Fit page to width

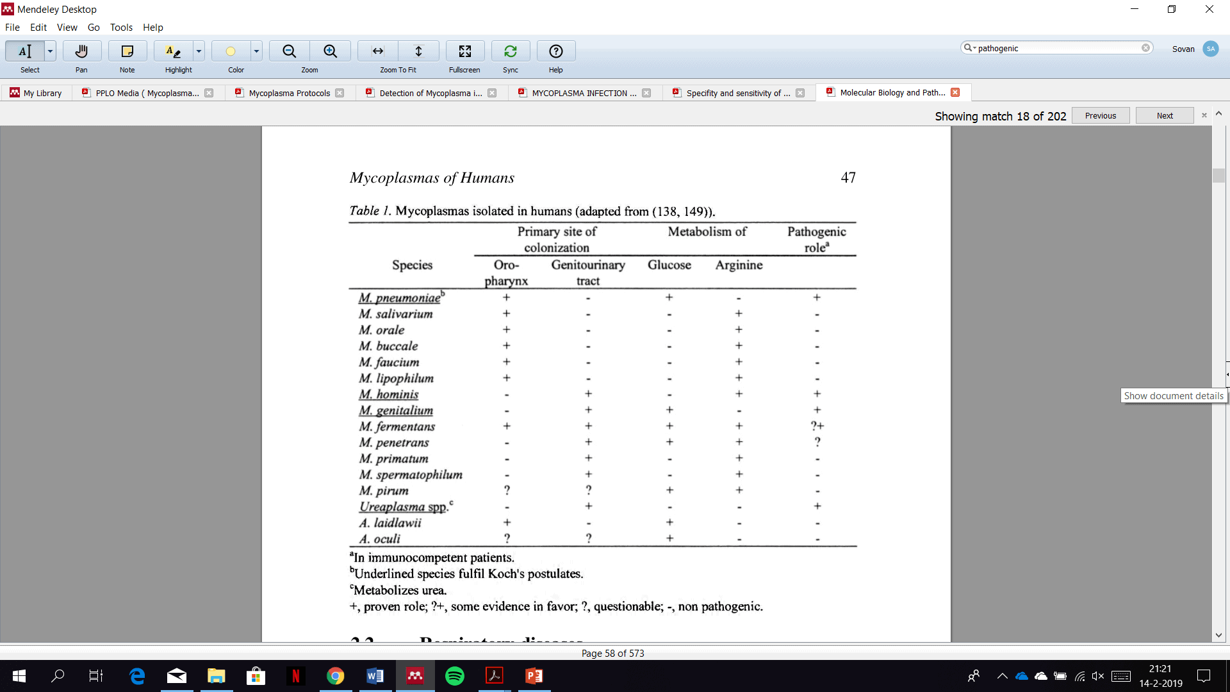point(378,51)
